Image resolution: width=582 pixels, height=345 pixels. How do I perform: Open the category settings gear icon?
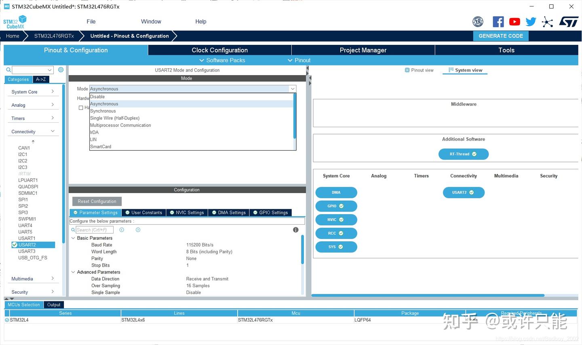(x=61, y=70)
